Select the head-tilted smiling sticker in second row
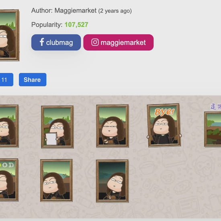 (56, 180)
